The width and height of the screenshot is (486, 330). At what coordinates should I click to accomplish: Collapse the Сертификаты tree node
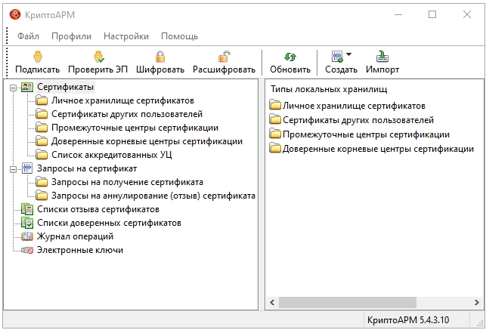click(x=13, y=88)
